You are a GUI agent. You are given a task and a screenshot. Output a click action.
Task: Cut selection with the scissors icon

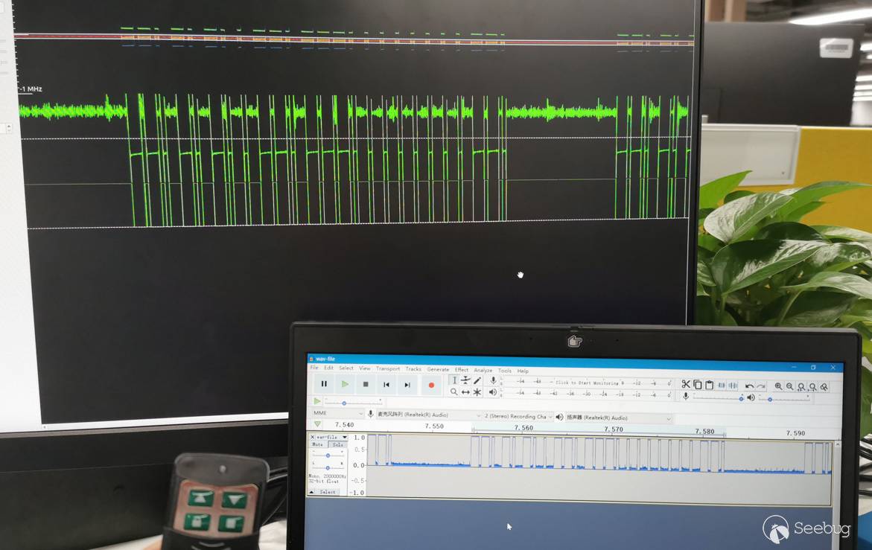click(686, 384)
